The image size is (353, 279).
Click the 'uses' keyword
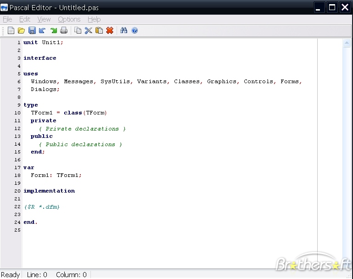31,74
